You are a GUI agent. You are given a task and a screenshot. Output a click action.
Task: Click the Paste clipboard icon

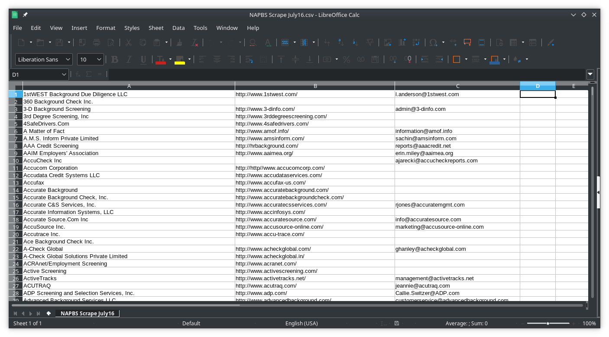157,42
